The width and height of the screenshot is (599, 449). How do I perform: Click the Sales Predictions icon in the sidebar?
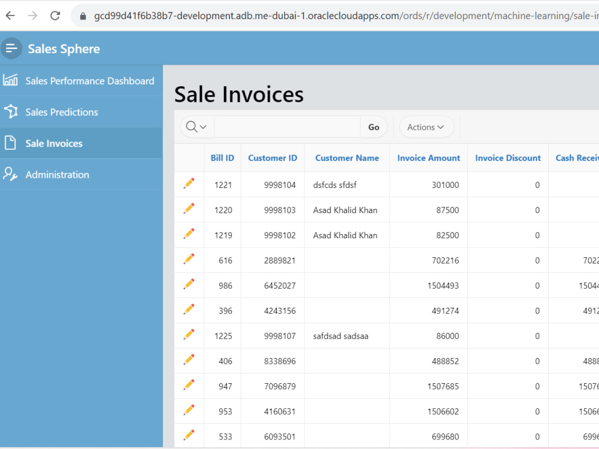(11, 111)
